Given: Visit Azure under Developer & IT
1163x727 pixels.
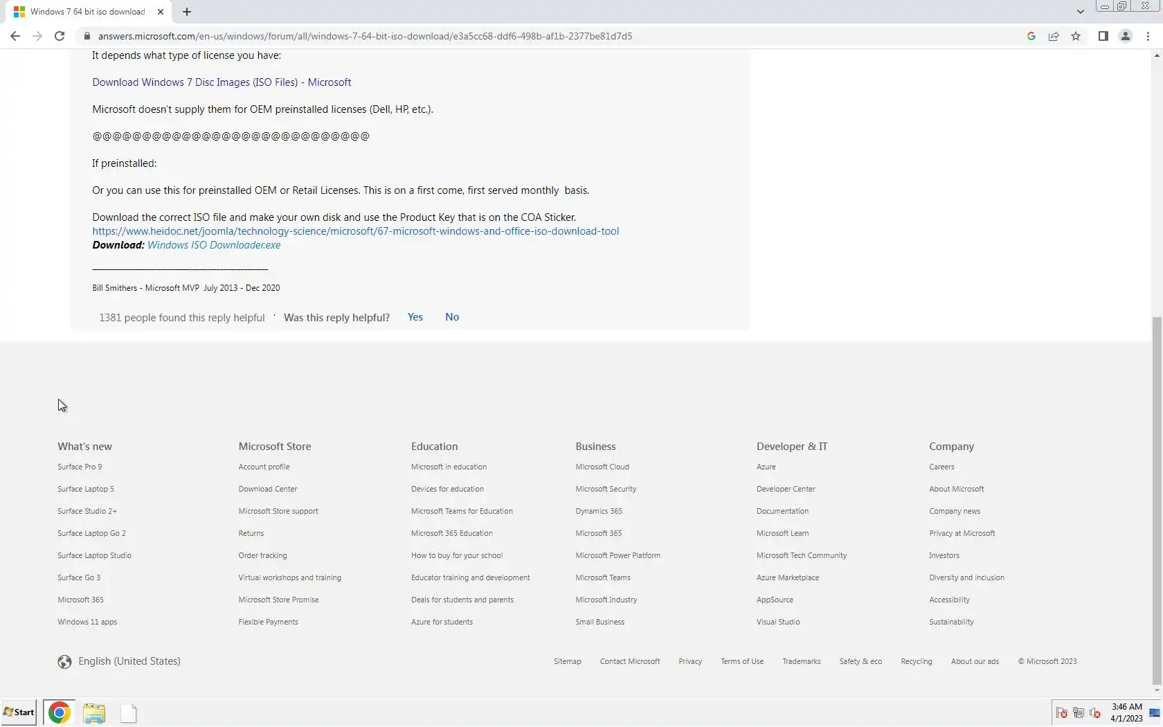Looking at the screenshot, I should pos(766,467).
